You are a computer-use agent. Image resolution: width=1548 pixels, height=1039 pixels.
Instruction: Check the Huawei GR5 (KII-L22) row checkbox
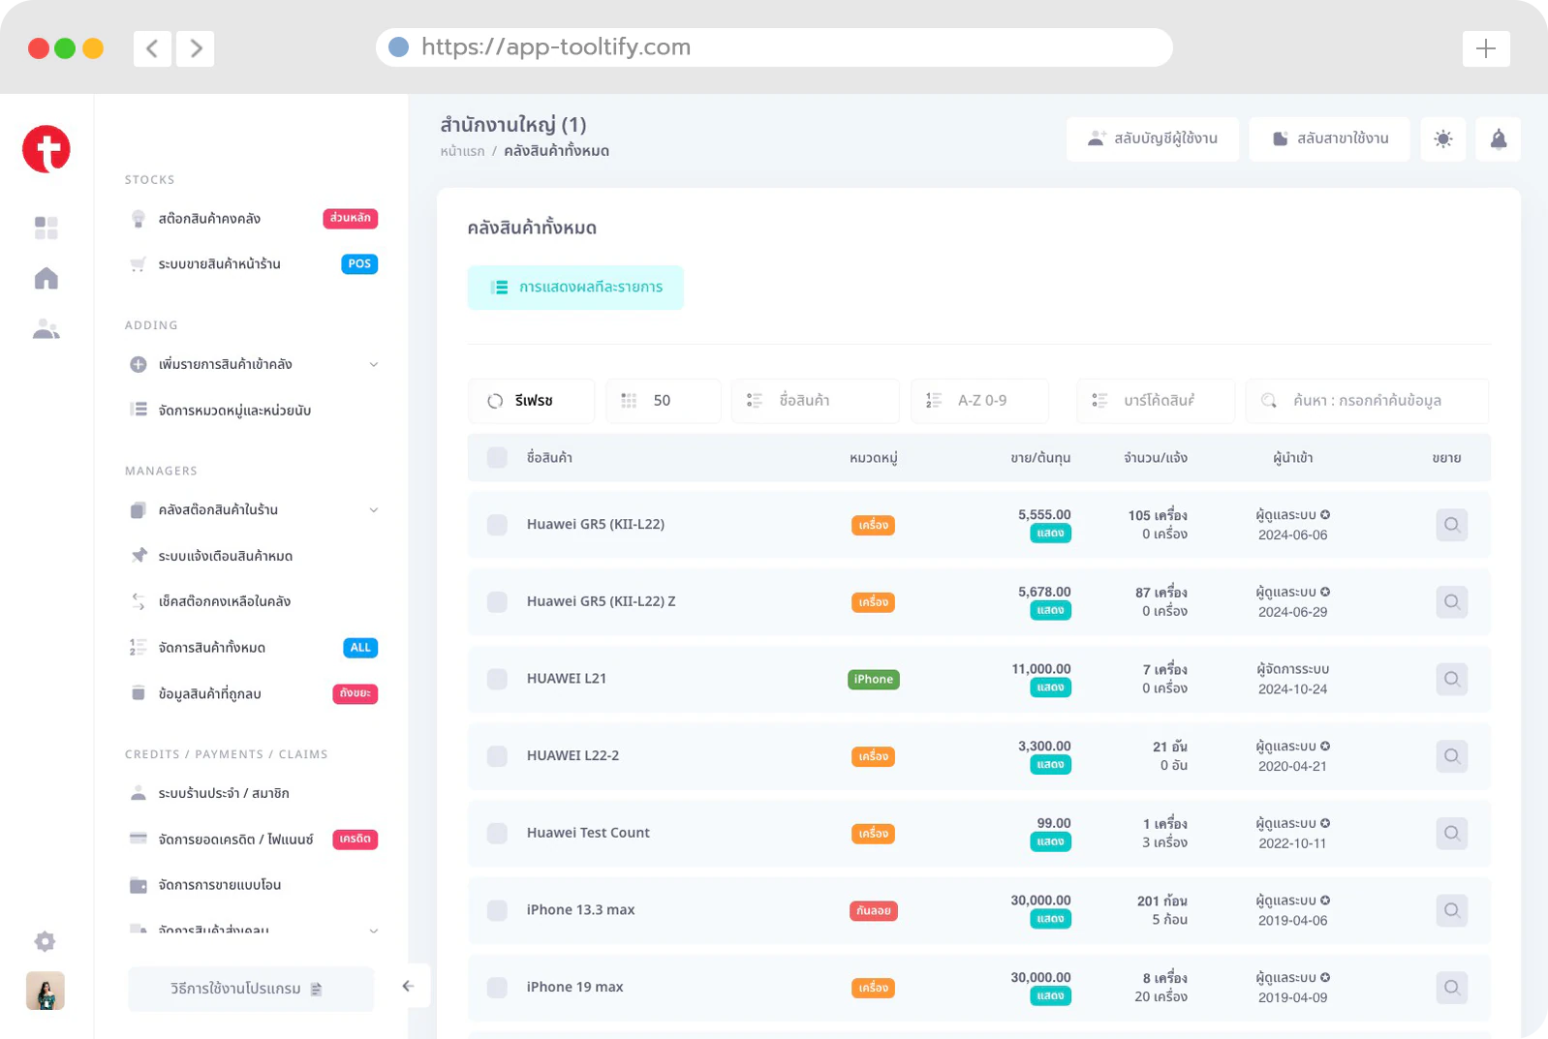click(x=497, y=525)
